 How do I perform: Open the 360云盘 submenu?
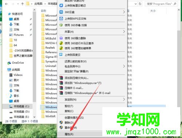(x=92, y=12)
